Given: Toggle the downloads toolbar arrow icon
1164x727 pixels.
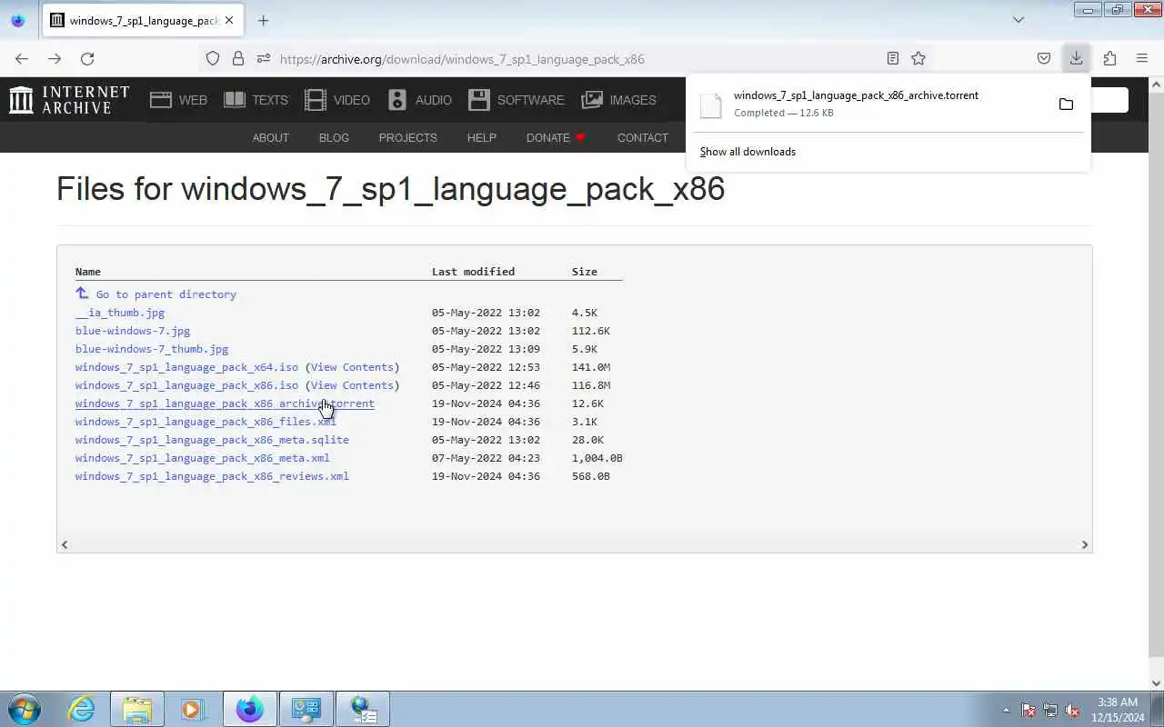Looking at the screenshot, I should (x=1076, y=58).
